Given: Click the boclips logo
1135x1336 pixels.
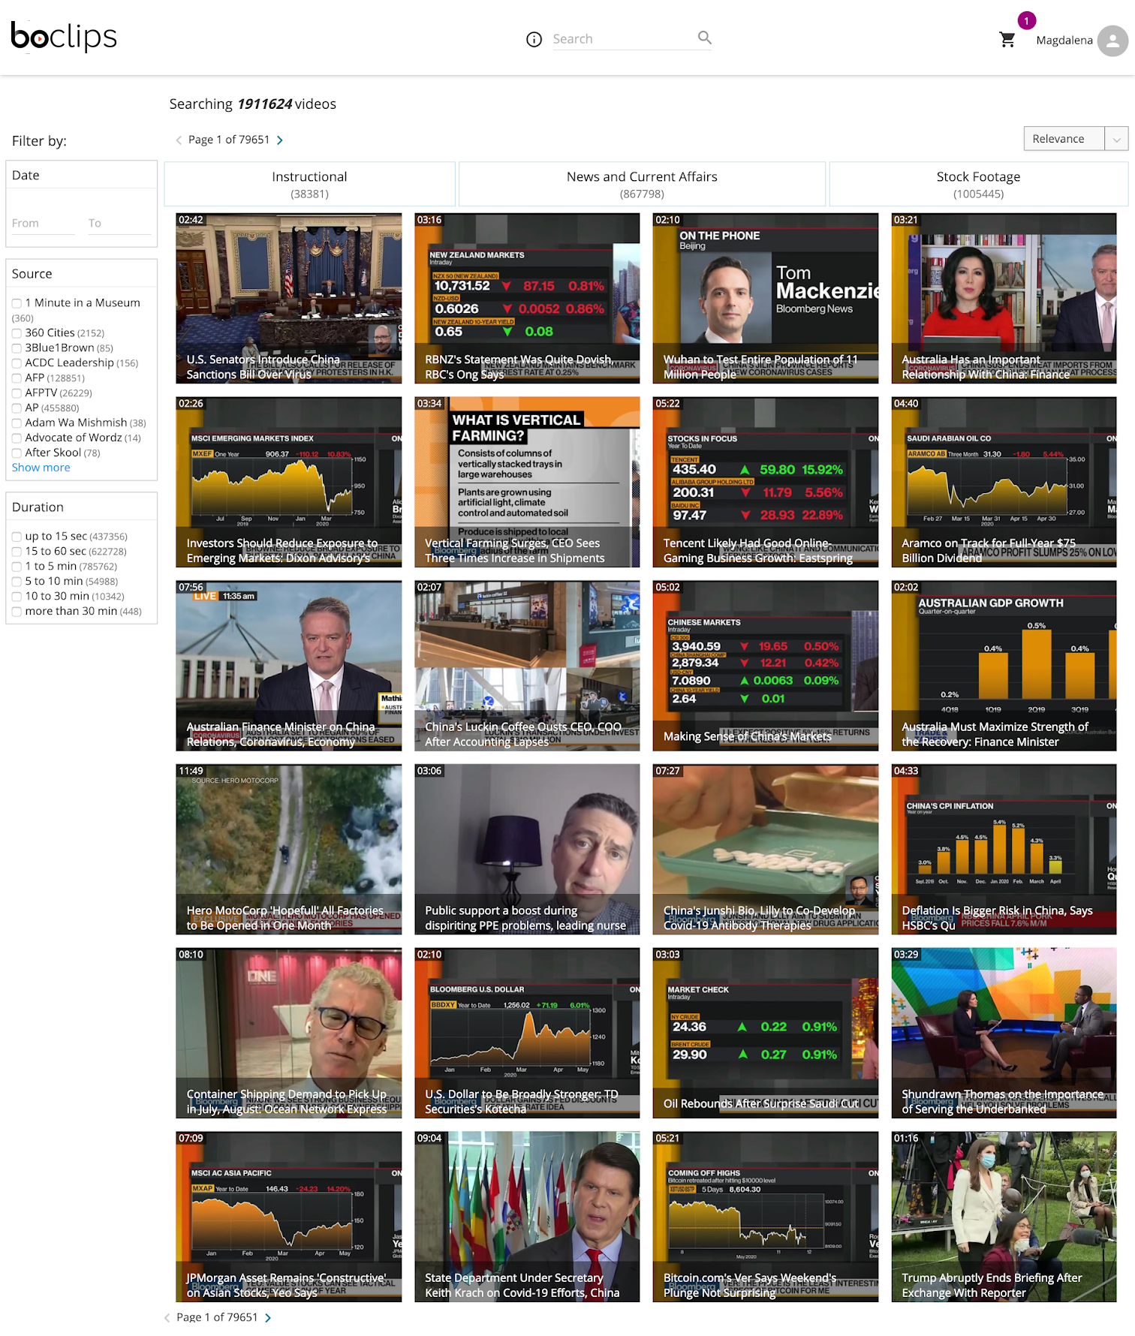Looking at the screenshot, I should (64, 36).
